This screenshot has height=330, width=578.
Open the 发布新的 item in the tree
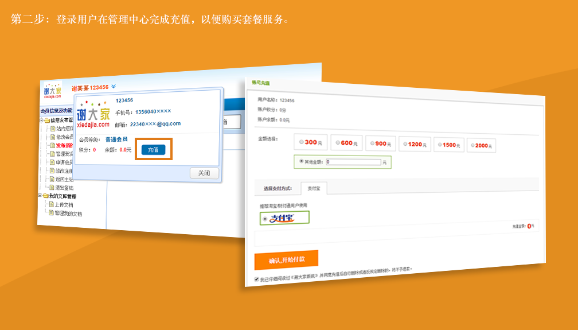(64, 146)
